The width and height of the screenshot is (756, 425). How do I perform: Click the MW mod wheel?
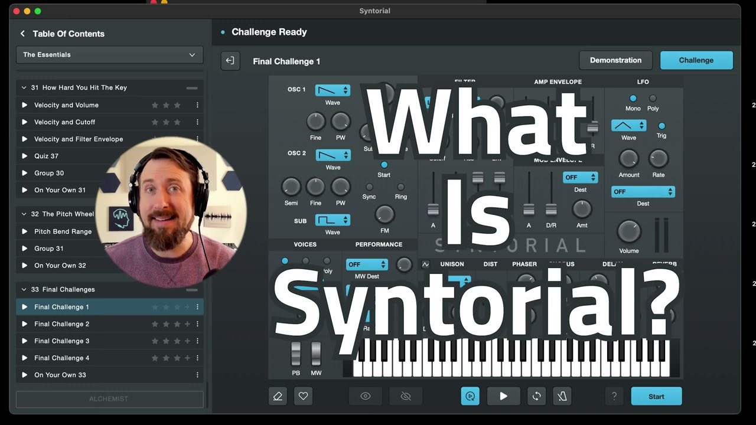[x=316, y=353]
